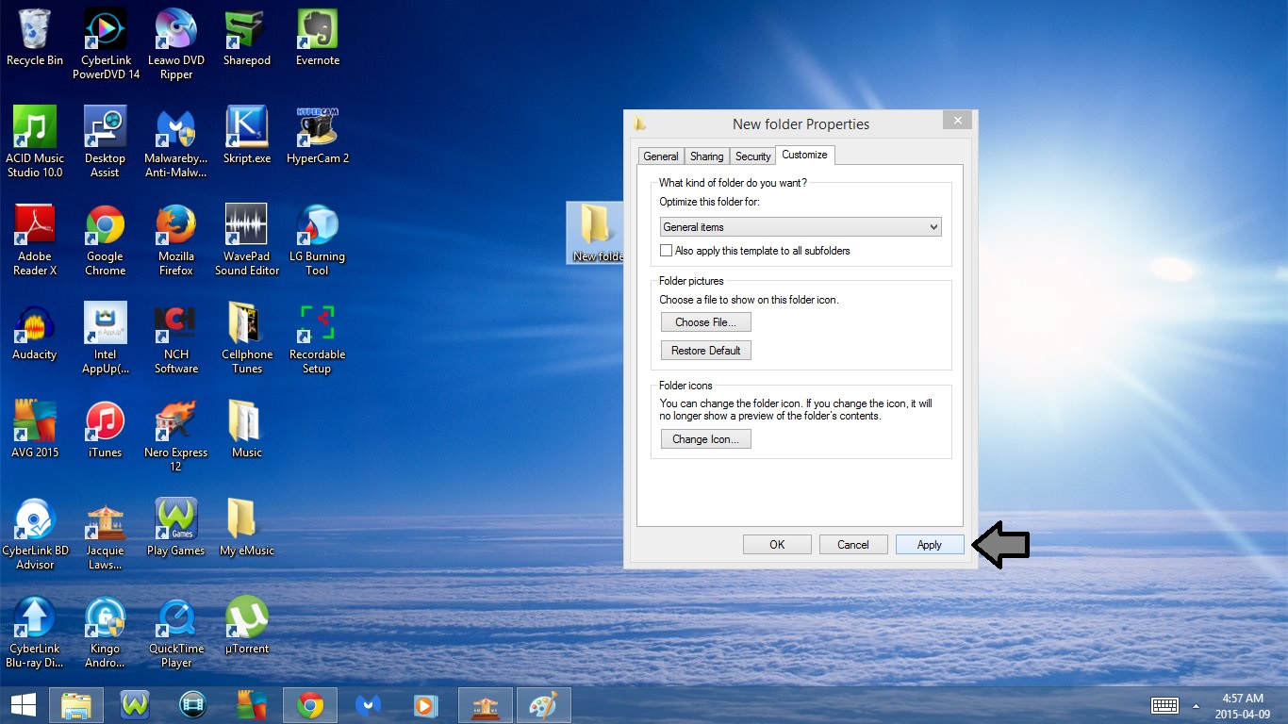The width and height of the screenshot is (1288, 724).
Task: Switch to the Sharing tab
Action: point(706,156)
